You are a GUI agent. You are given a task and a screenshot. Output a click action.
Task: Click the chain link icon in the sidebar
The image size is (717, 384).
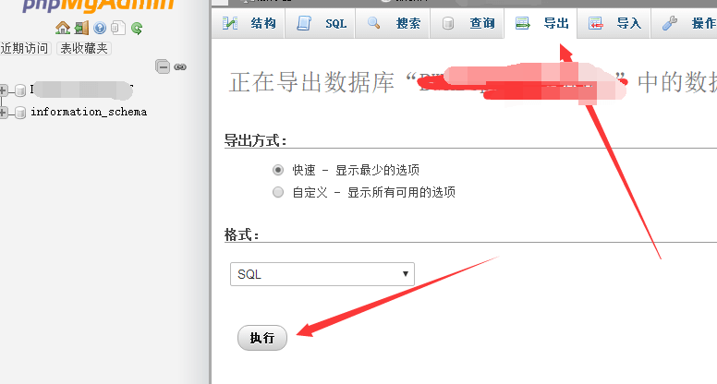click(180, 66)
